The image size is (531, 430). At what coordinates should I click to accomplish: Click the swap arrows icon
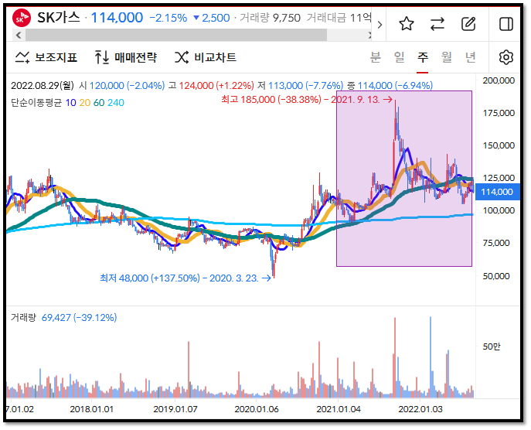pos(437,24)
